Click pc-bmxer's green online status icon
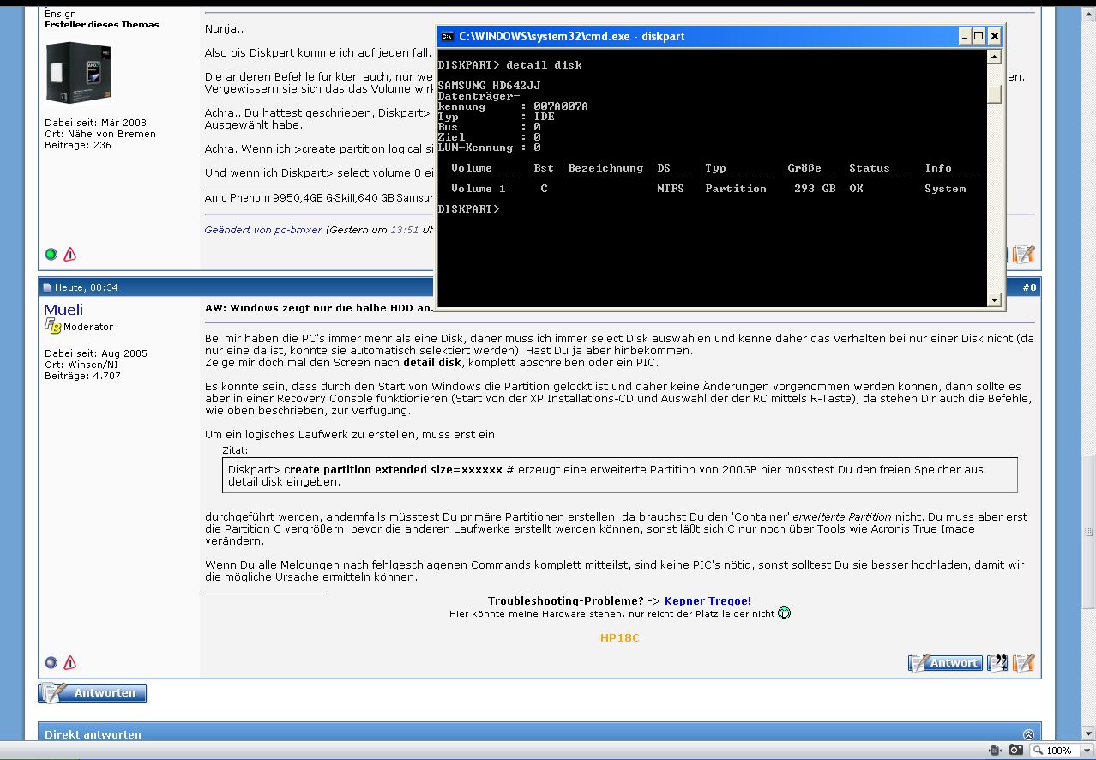The width and height of the screenshot is (1096, 760). [x=51, y=254]
